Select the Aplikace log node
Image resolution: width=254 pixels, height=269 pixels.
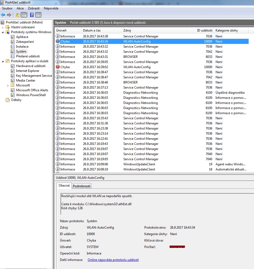point(22,37)
